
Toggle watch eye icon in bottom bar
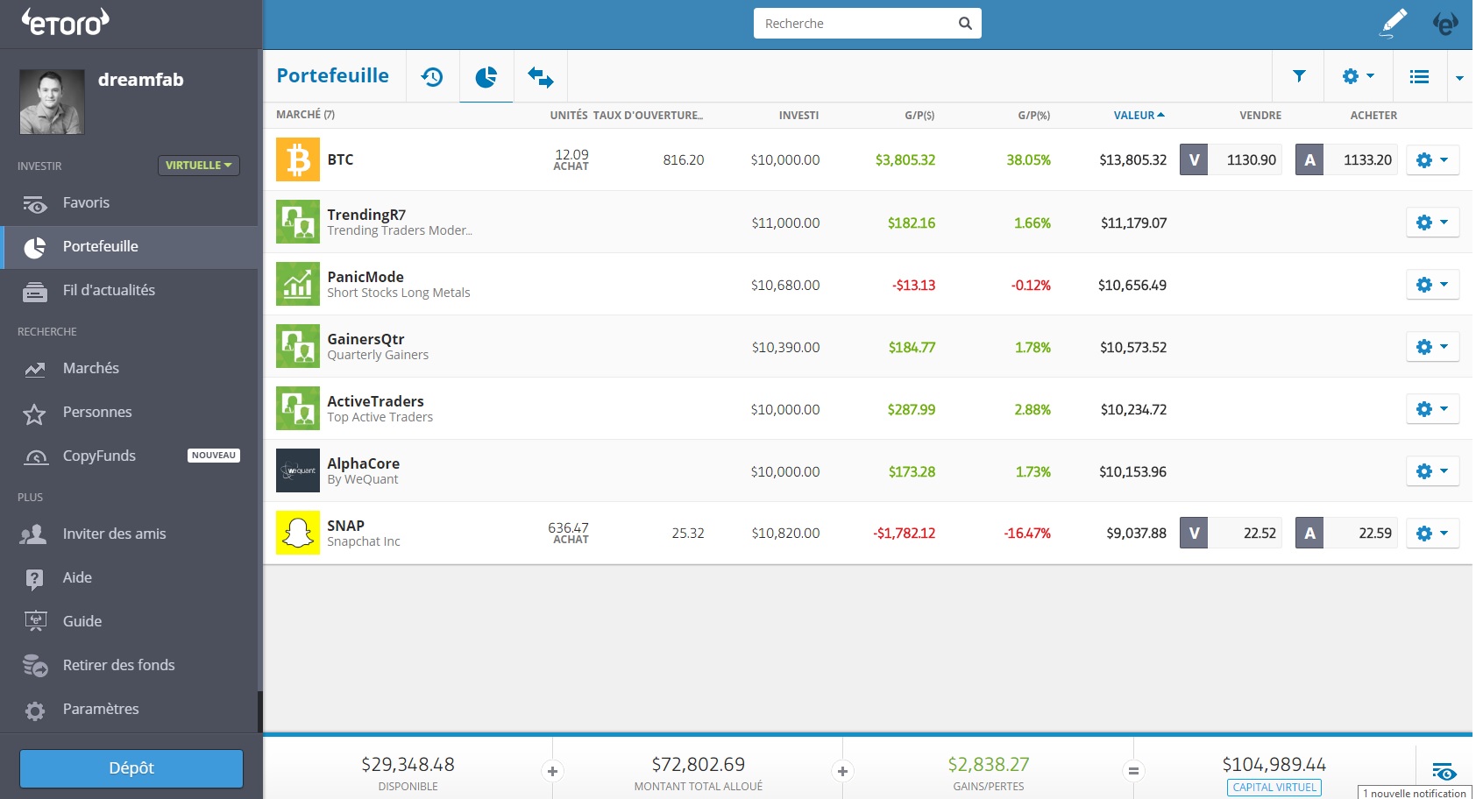[x=1444, y=771]
